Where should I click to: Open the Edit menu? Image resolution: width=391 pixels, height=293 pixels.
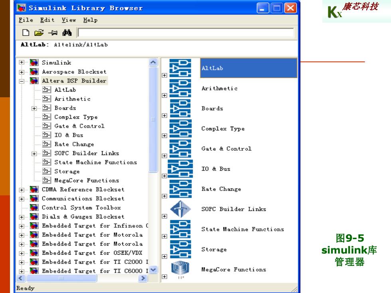[47, 20]
